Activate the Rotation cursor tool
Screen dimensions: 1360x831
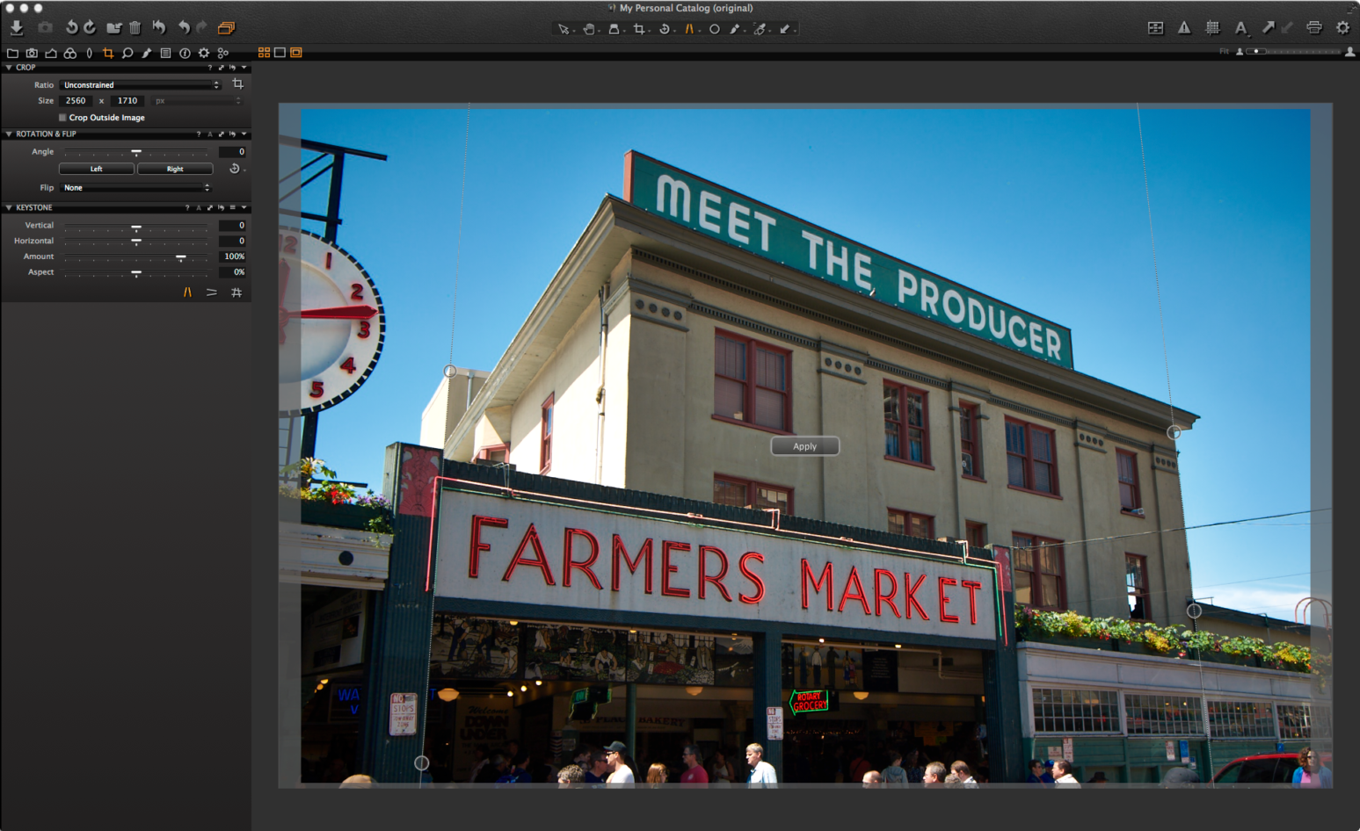click(x=665, y=29)
